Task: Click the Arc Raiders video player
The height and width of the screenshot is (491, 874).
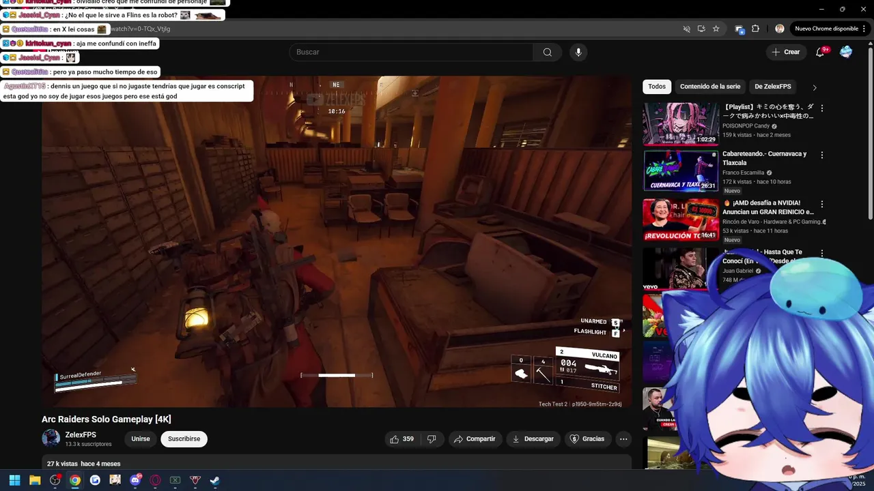Action: 337,241
